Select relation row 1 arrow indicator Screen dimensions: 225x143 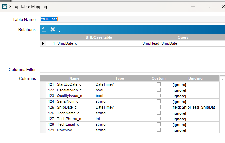[x=43, y=43]
